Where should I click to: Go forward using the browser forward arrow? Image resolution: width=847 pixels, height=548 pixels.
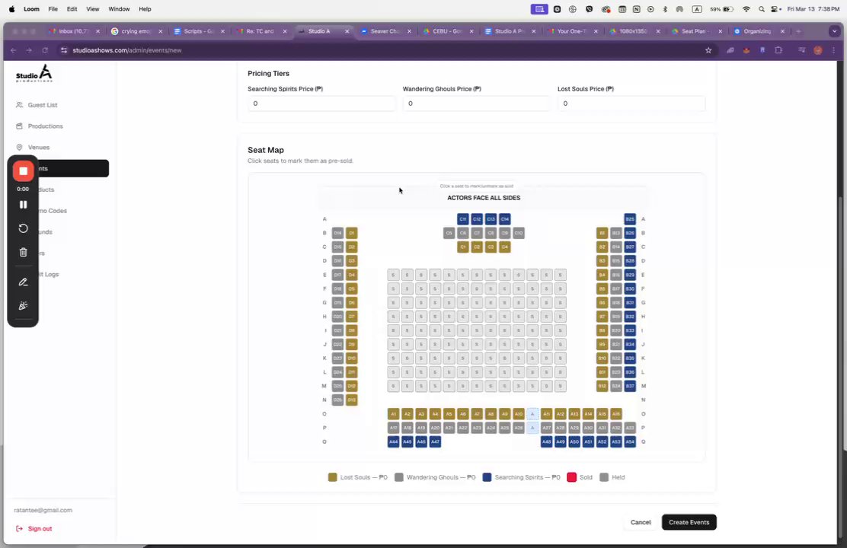pyautogui.click(x=29, y=50)
